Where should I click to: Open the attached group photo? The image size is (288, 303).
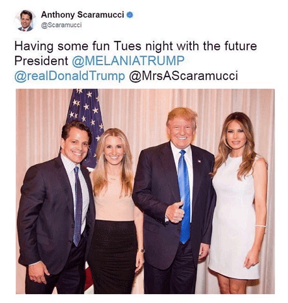[145, 191]
